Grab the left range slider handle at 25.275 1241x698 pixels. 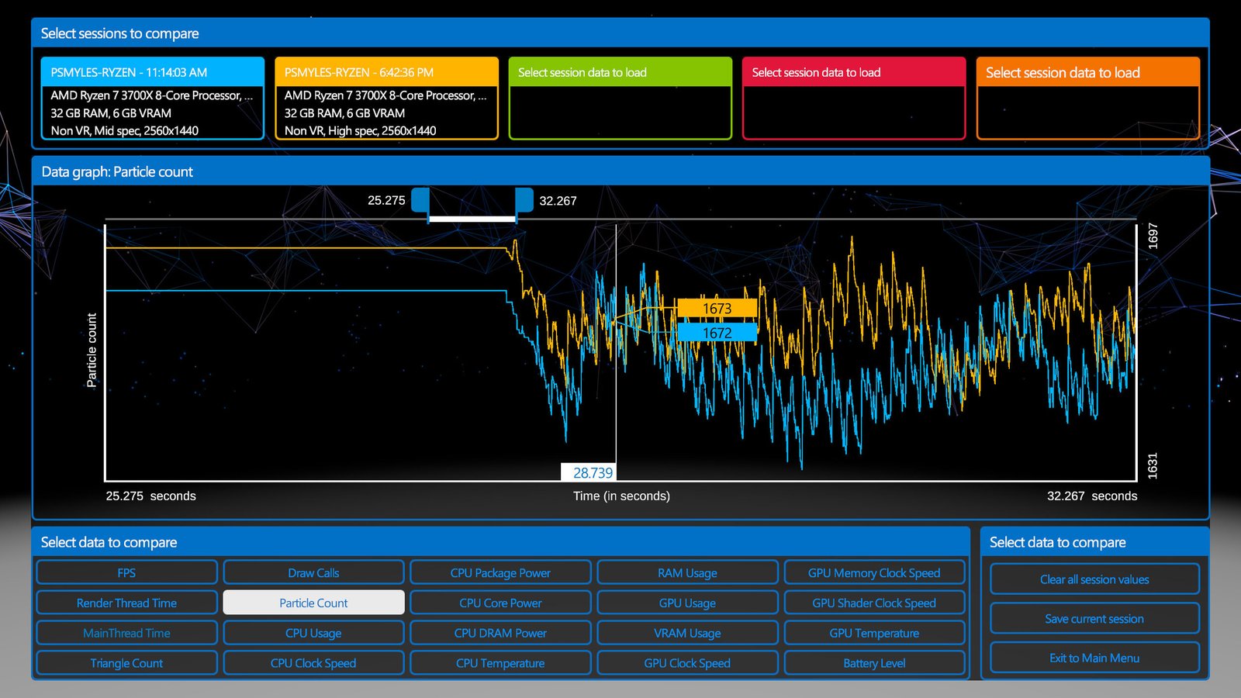click(420, 201)
